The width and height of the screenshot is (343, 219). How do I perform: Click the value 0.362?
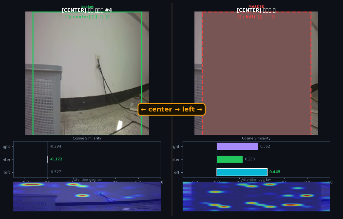point(265,146)
